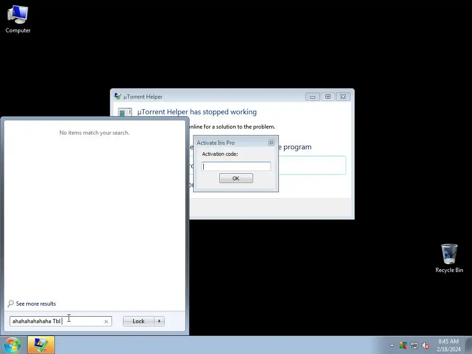Click the Lock button in Start menu
This screenshot has height=354, width=472.
click(x=138, y=321)
